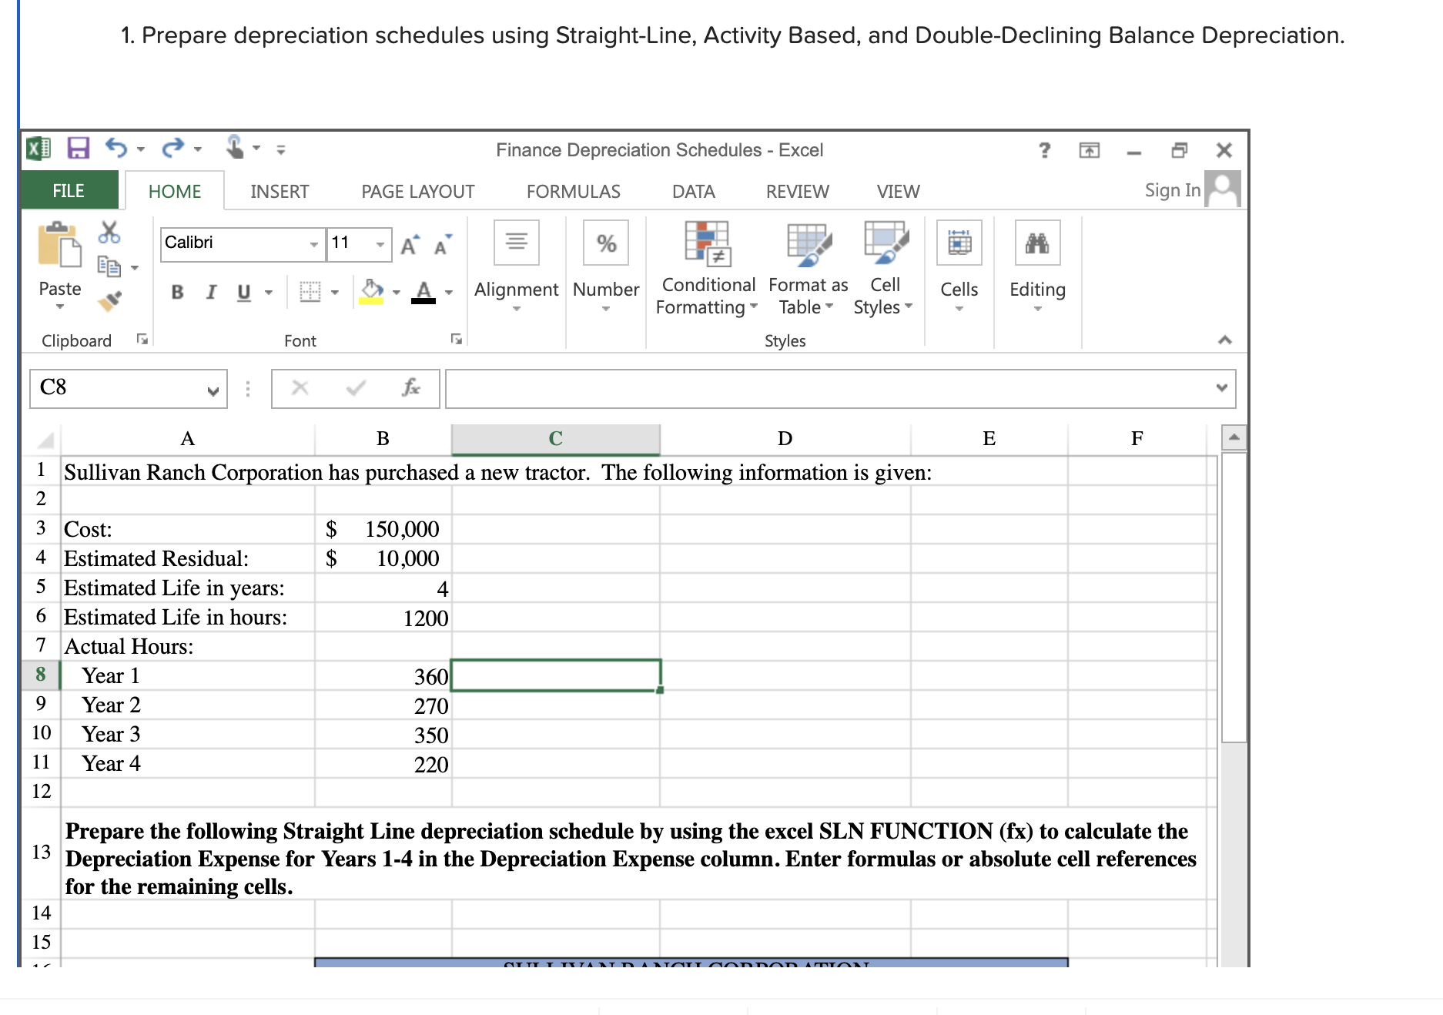Switch to the FORMULAS ribbon tab
The width and height of the screenshot is (1443, 1015).
pos(573,191)
